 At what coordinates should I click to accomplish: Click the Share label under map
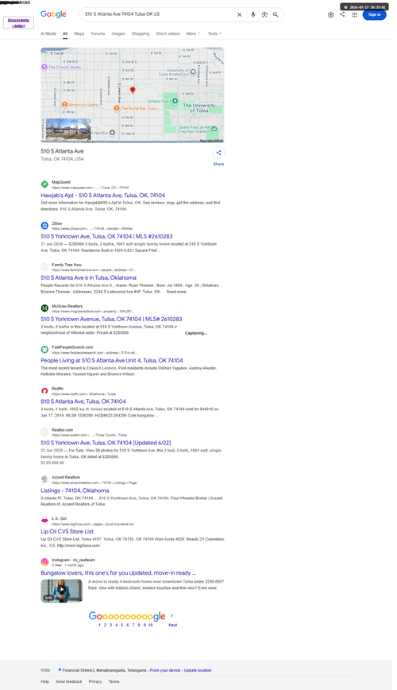pos(218,164)
